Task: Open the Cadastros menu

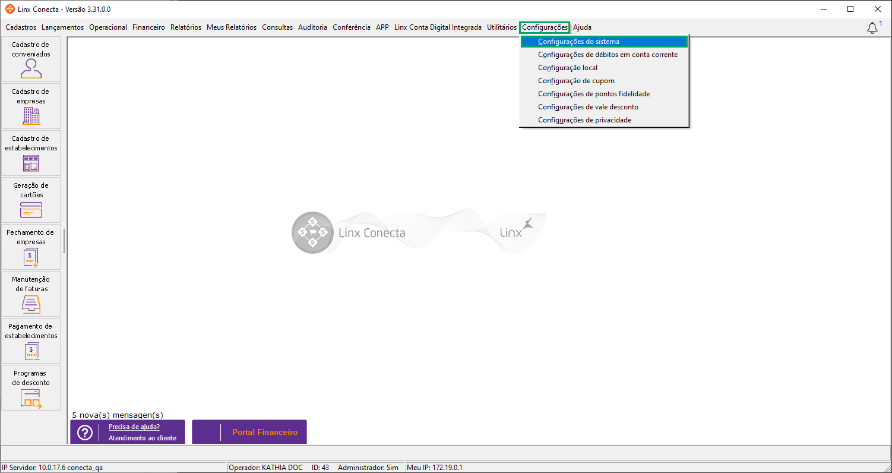Action: tap(21, 27)
